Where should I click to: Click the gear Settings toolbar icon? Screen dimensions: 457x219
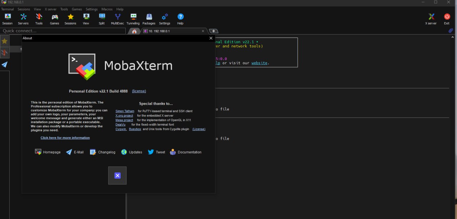pyautogui.click(x=165, y=19)
